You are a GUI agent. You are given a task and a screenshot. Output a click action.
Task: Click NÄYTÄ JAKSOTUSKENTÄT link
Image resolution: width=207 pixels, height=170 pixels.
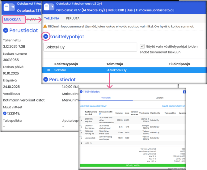click(174, 106)
